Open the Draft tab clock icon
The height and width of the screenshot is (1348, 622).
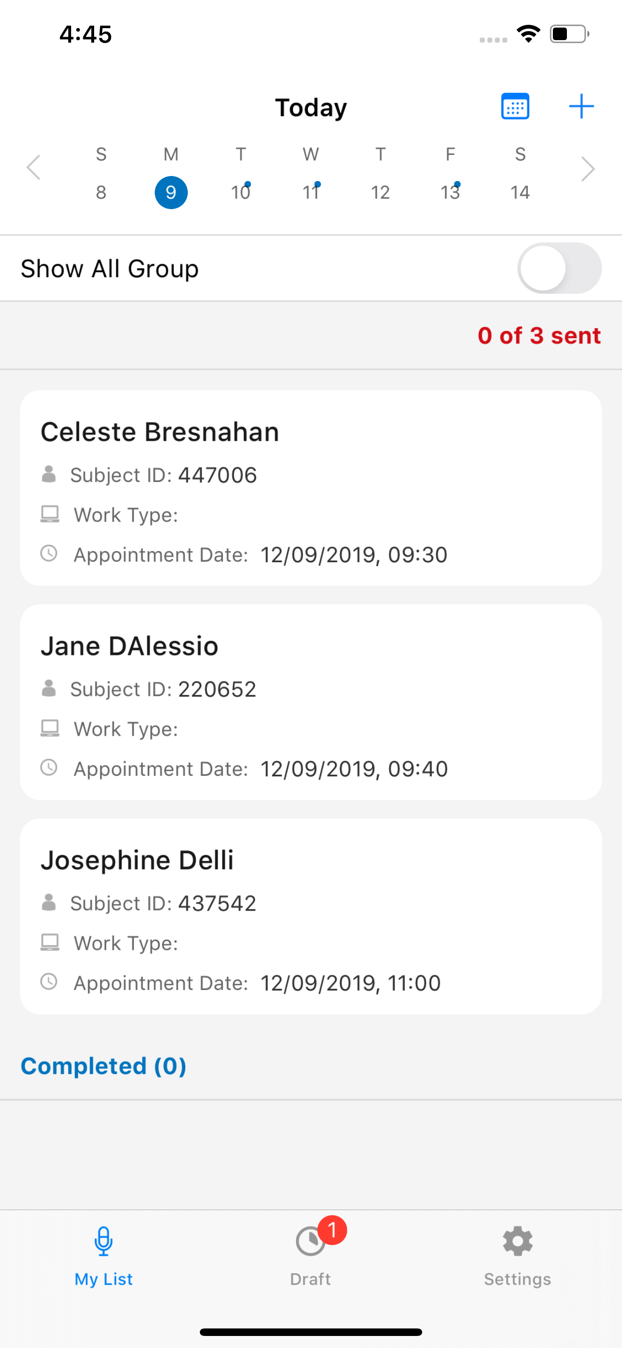pyautogui.click(x=310, y=1241)
